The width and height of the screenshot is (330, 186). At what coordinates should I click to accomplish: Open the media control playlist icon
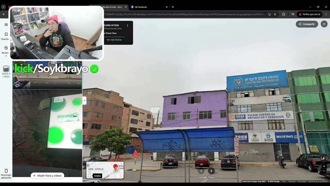tap(293, 14)
